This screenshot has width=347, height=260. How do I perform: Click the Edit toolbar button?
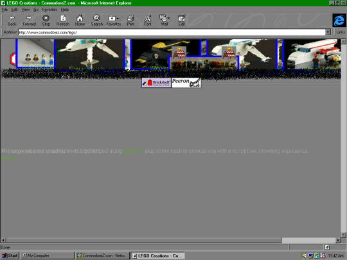click(x=181, y=21)
